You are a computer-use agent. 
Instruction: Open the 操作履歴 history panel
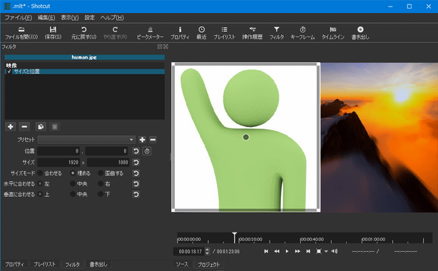coord(253,33)
